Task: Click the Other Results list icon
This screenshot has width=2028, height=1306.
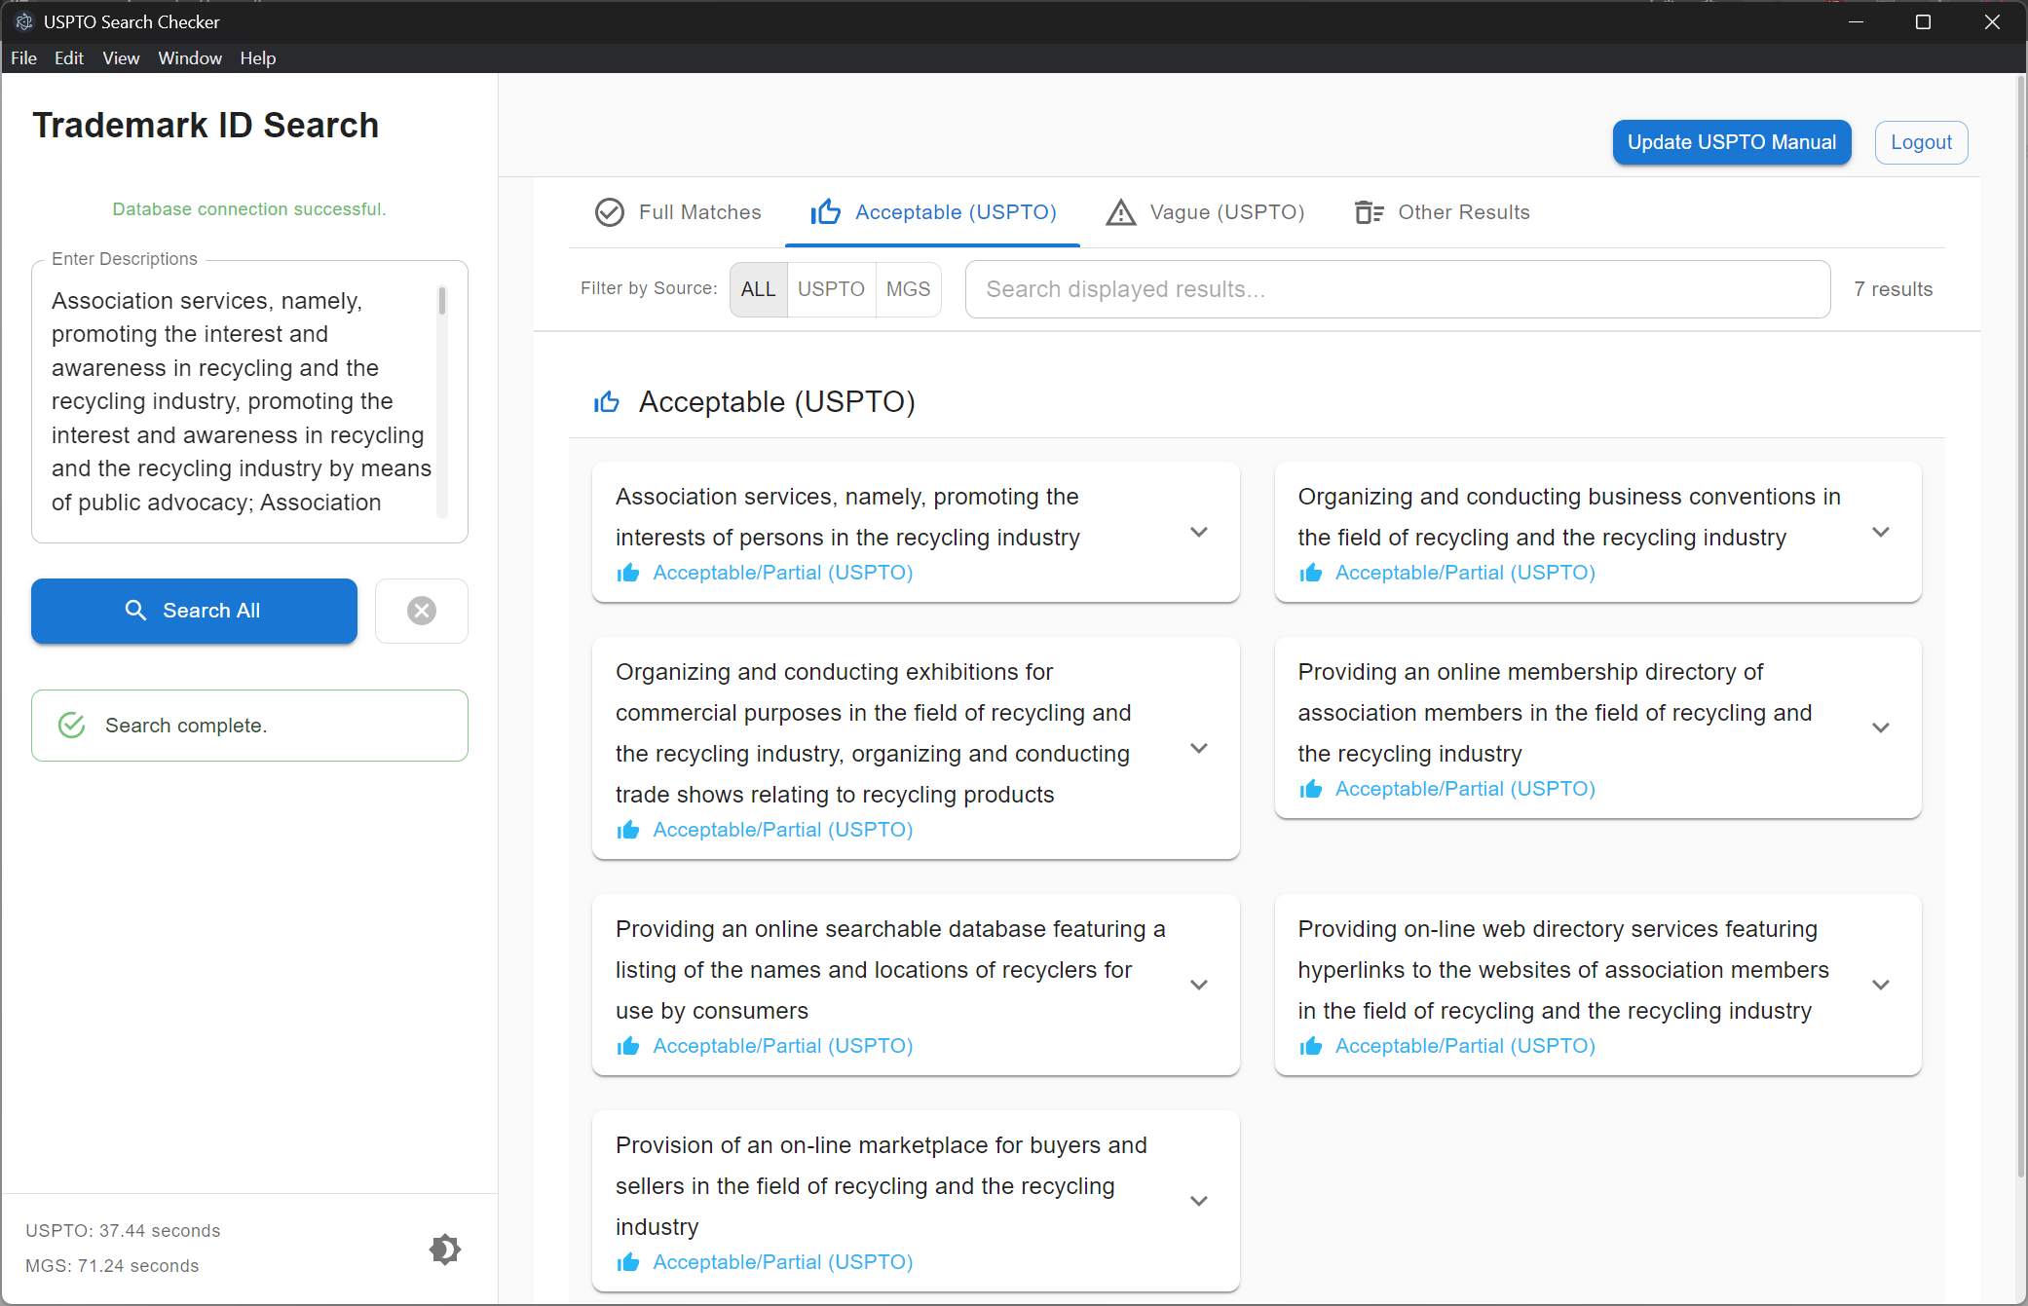Action: pyautogui.click(x=1369, y=212)
